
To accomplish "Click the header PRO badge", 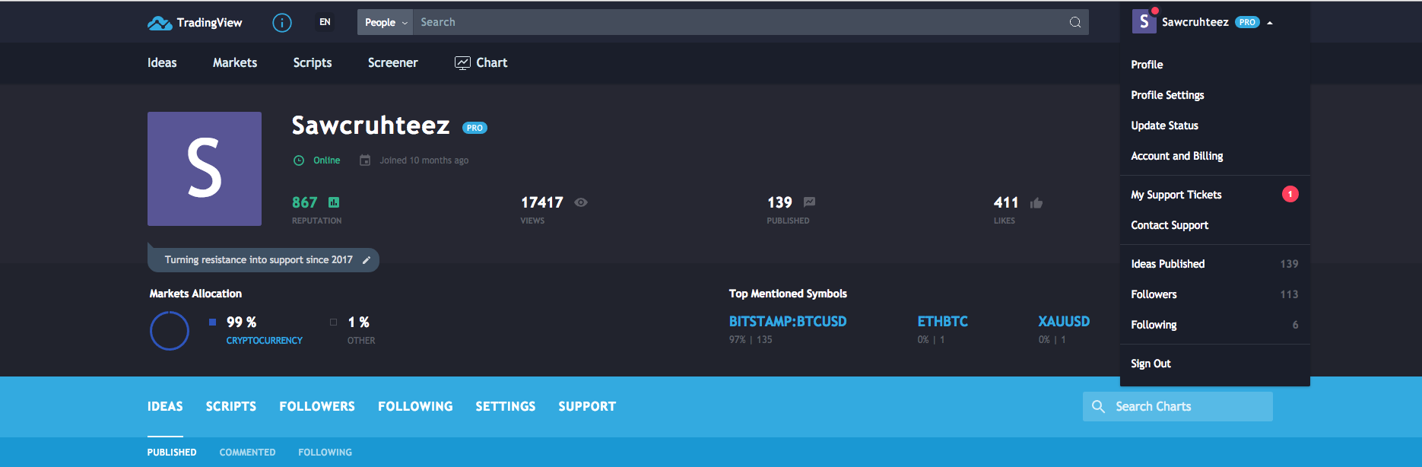I will click(x=1247, y=22).
